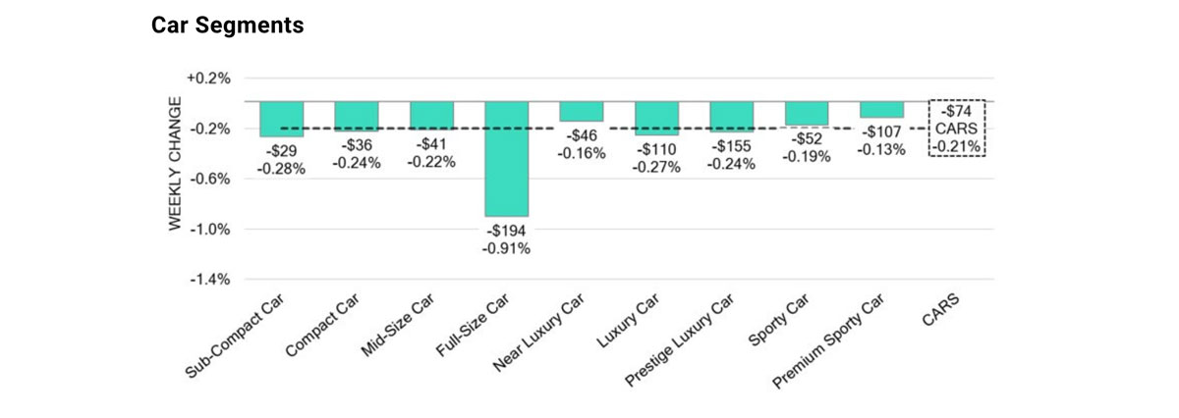Click the -$155 data label

pos(732,146)
